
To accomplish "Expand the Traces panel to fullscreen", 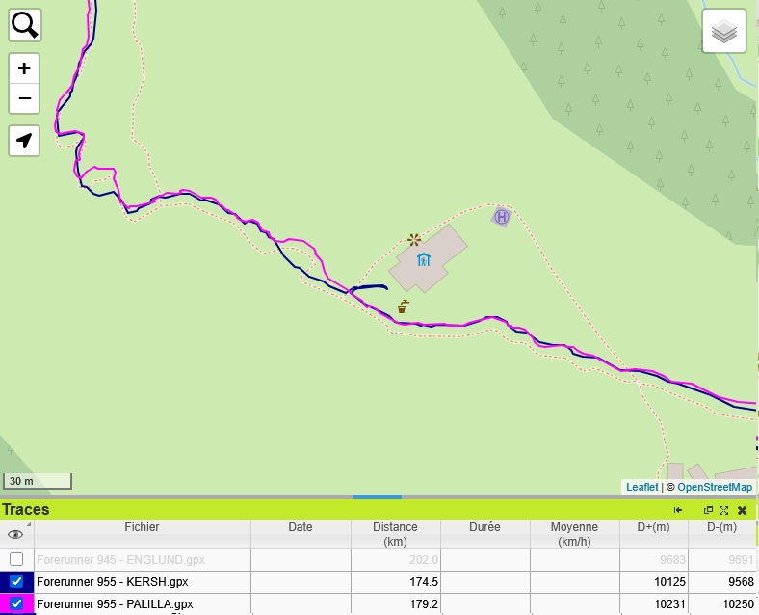I will tap(723, 510).
